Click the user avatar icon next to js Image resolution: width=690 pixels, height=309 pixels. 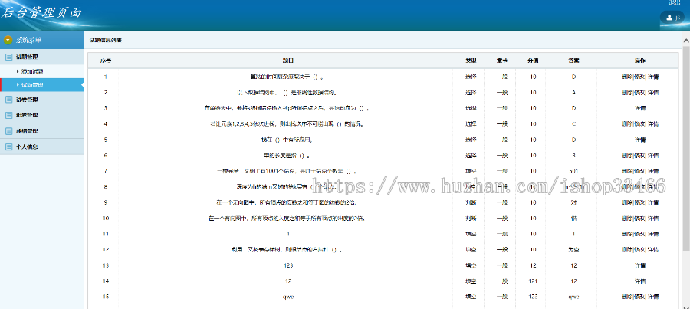pos(670,18)
